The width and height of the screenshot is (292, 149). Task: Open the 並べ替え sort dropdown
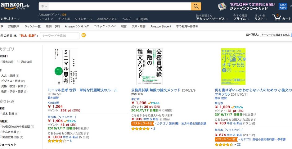[276, 35]
